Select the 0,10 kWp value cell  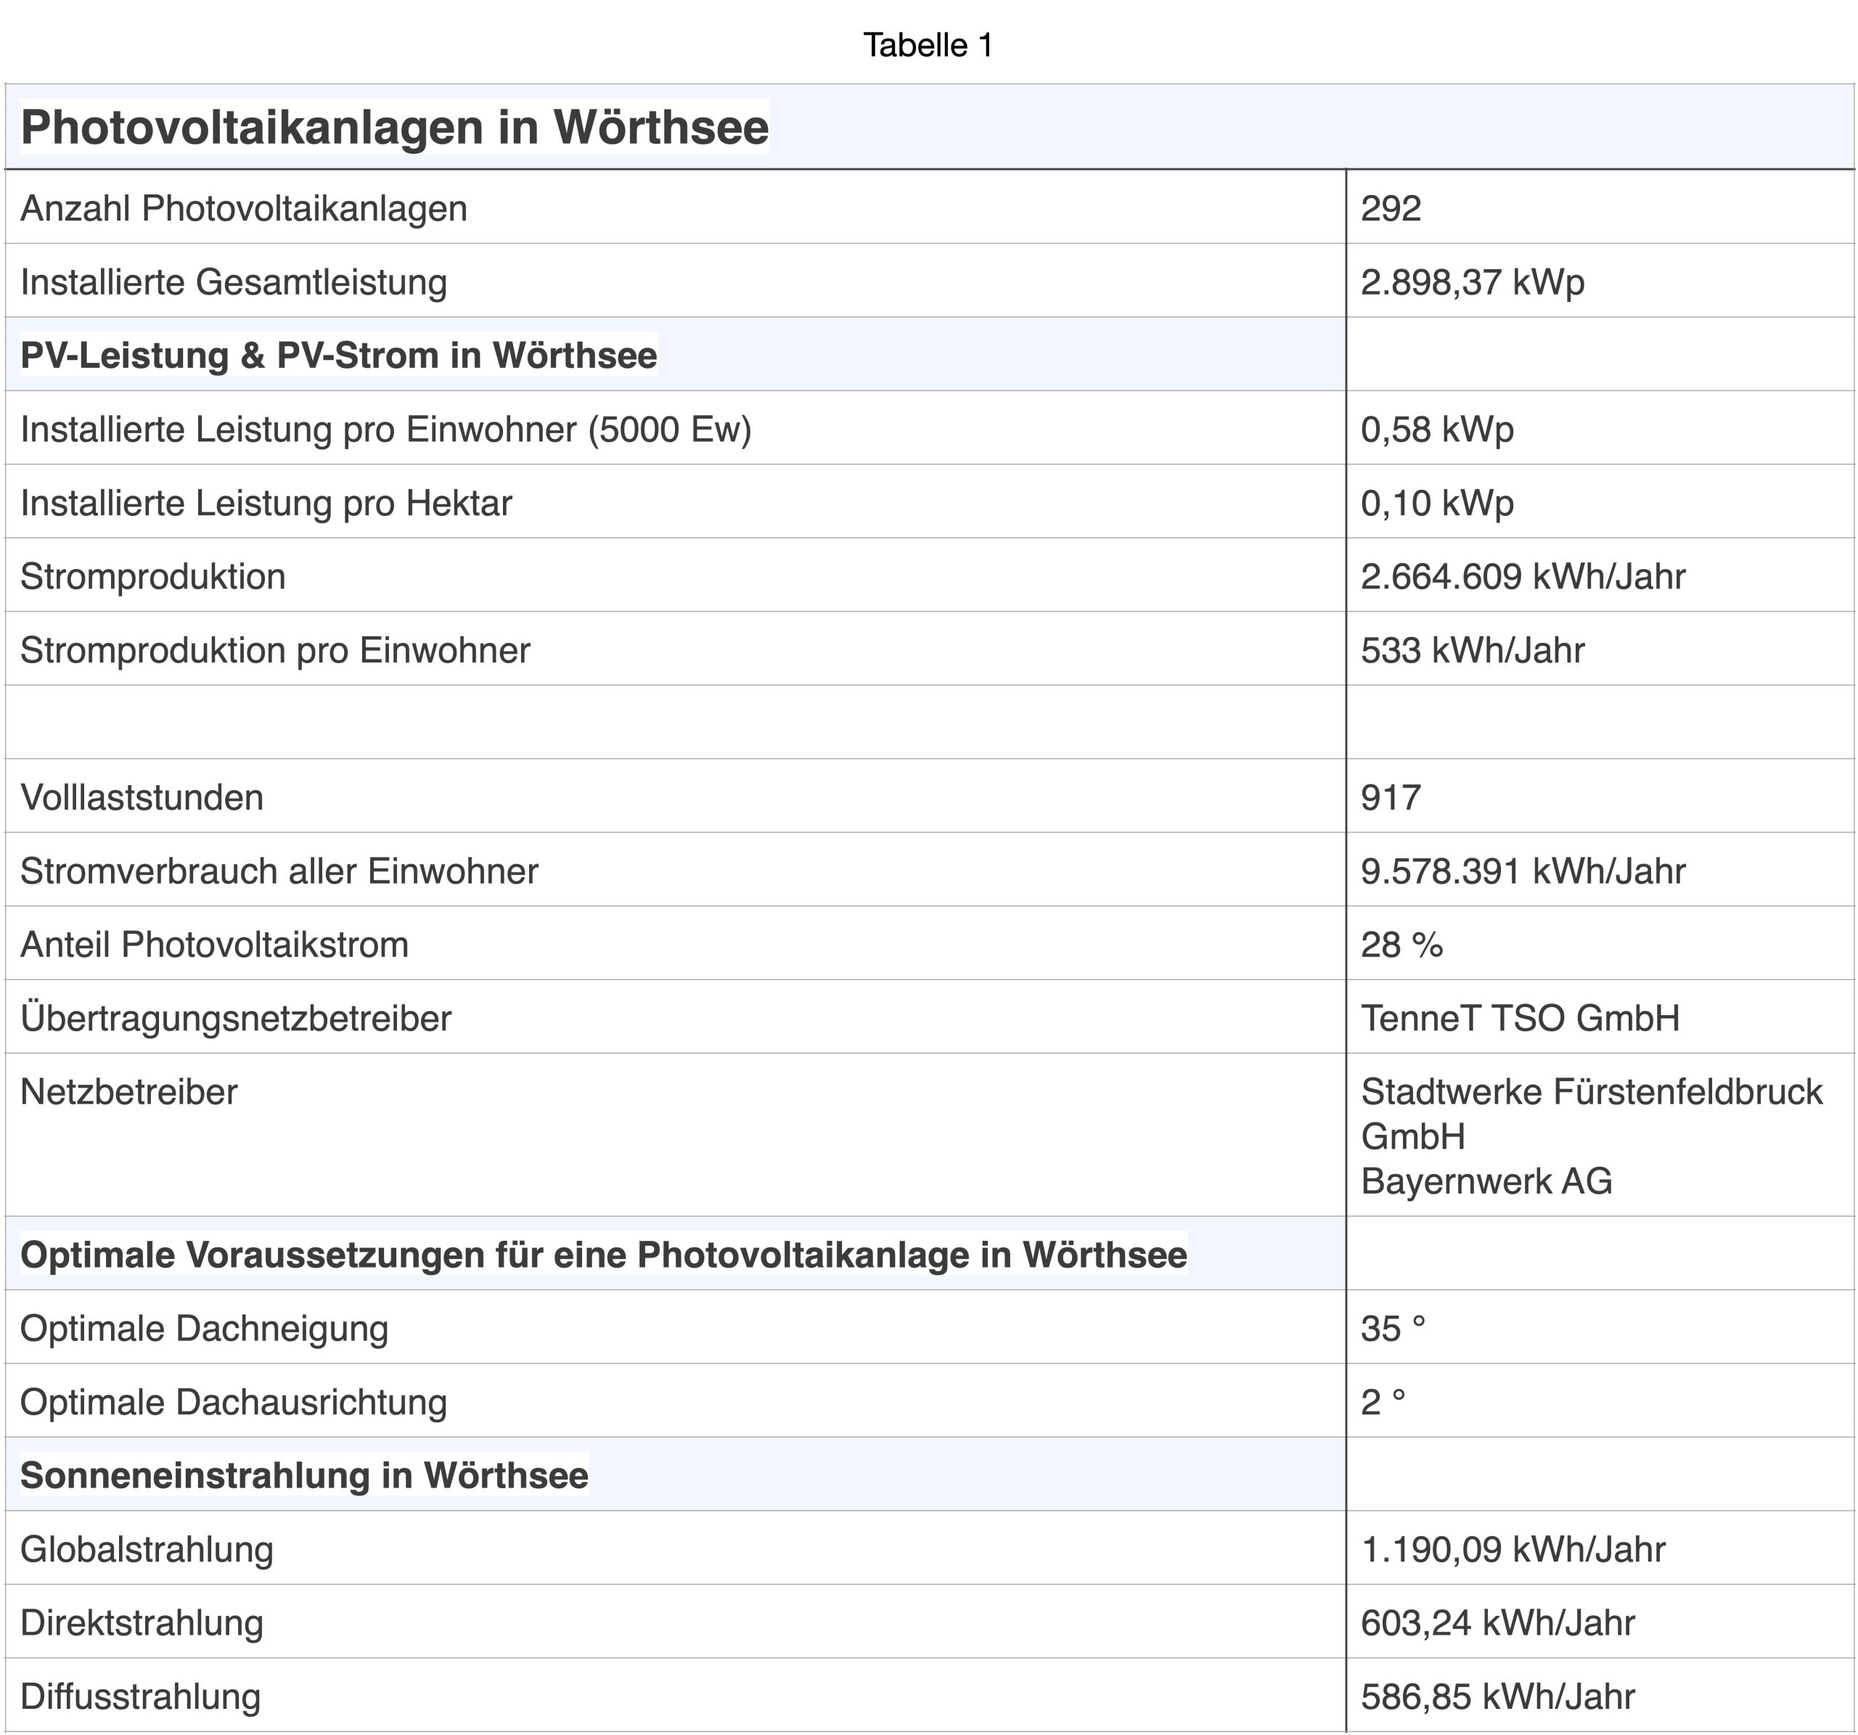1436,503
